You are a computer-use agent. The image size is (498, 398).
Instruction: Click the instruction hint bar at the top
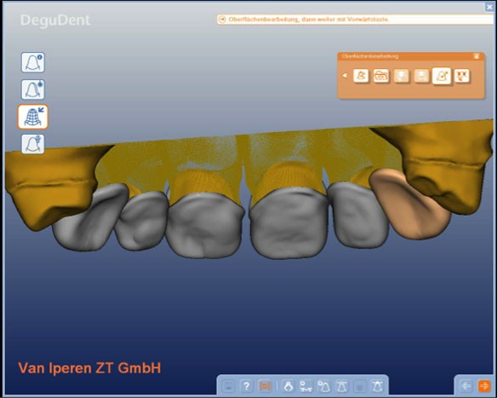(x=355, y=20)
